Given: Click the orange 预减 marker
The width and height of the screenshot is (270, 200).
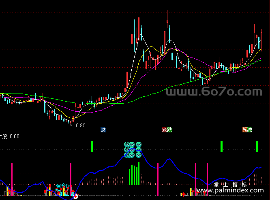Looking at the screenshot, I should click(x=247, y=130).
